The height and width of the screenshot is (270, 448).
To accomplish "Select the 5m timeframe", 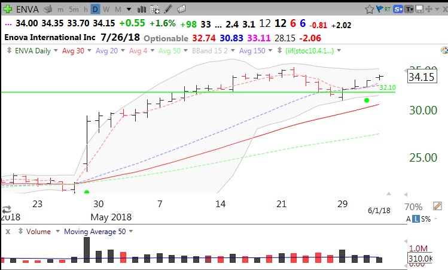I will 74,10.
